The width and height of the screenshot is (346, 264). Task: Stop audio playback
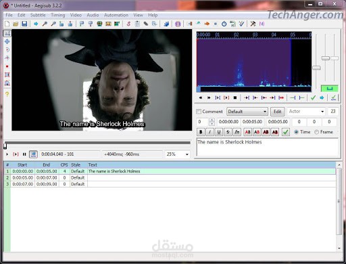(235, 97)
